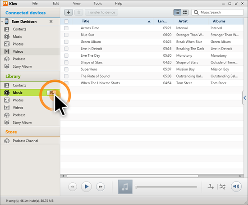Switch to list view

tap(177, 12)
